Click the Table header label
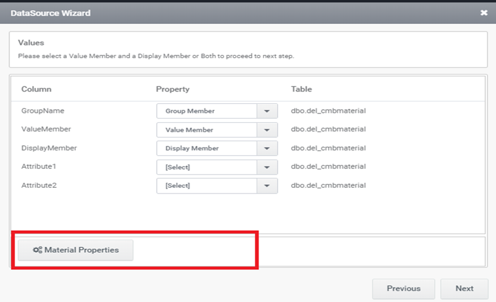The height and width of the screenshot is (302, 496). tap(301, 90)
